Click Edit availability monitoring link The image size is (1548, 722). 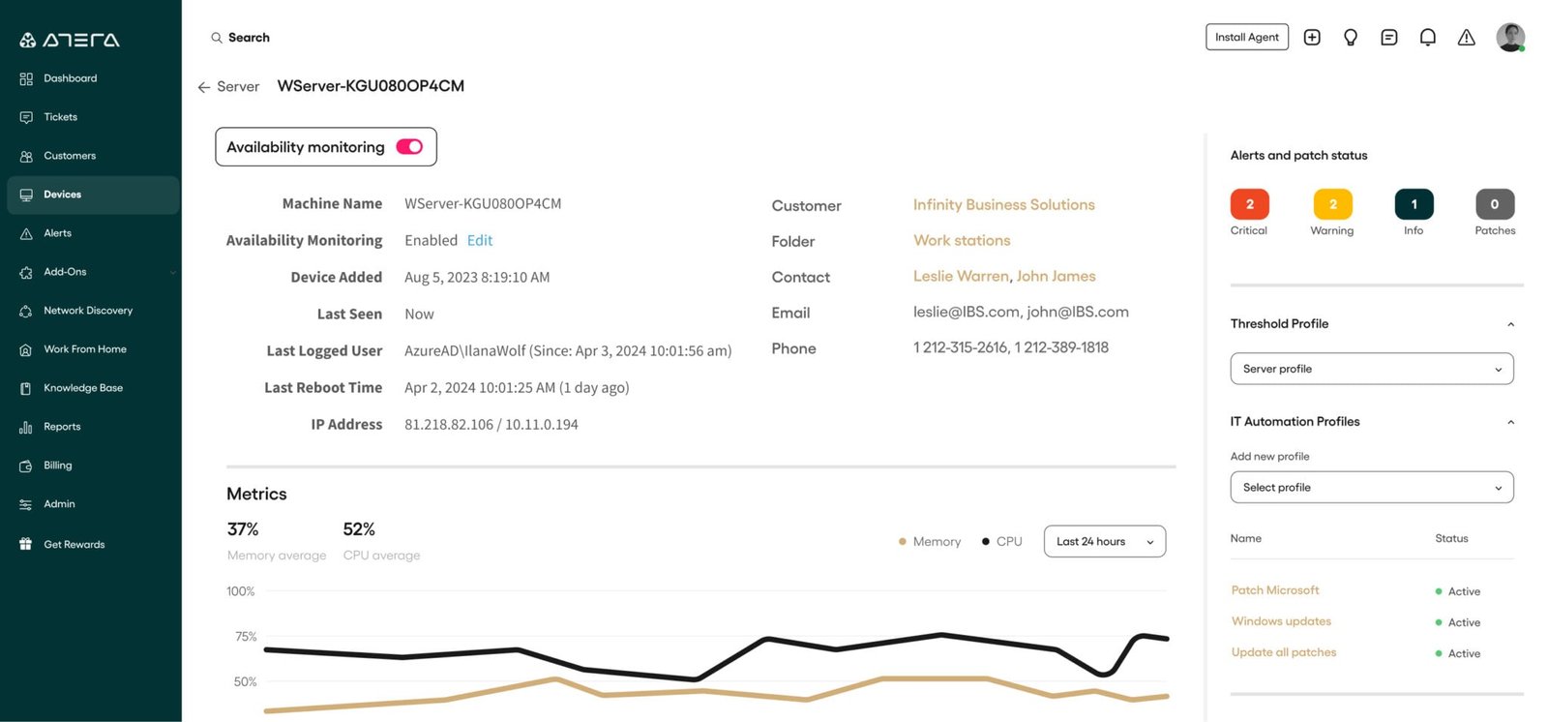(x=480, y=241)
